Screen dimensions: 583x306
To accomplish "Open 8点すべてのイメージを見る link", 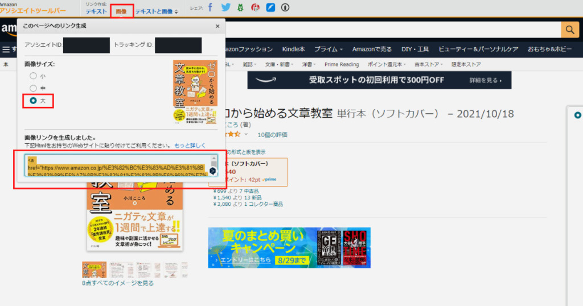I will click(x=117, y=283).
